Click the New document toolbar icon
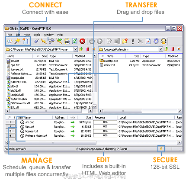189x180 pixels. click(x=26, y=41)
